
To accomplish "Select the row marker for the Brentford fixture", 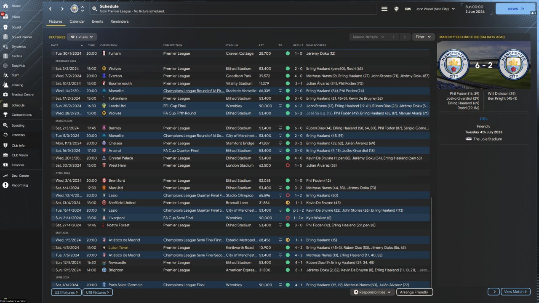I will point(53,181).
